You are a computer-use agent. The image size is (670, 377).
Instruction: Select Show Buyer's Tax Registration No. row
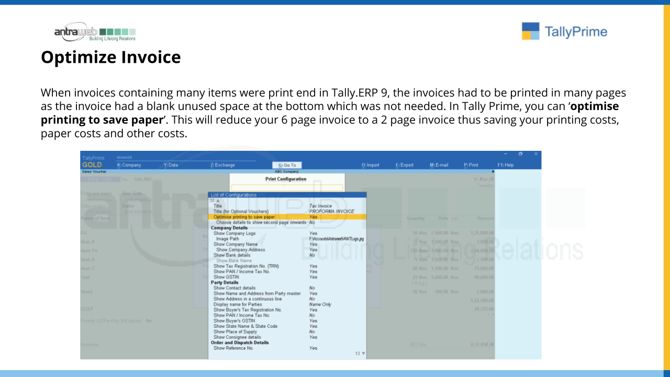[287, 310]
